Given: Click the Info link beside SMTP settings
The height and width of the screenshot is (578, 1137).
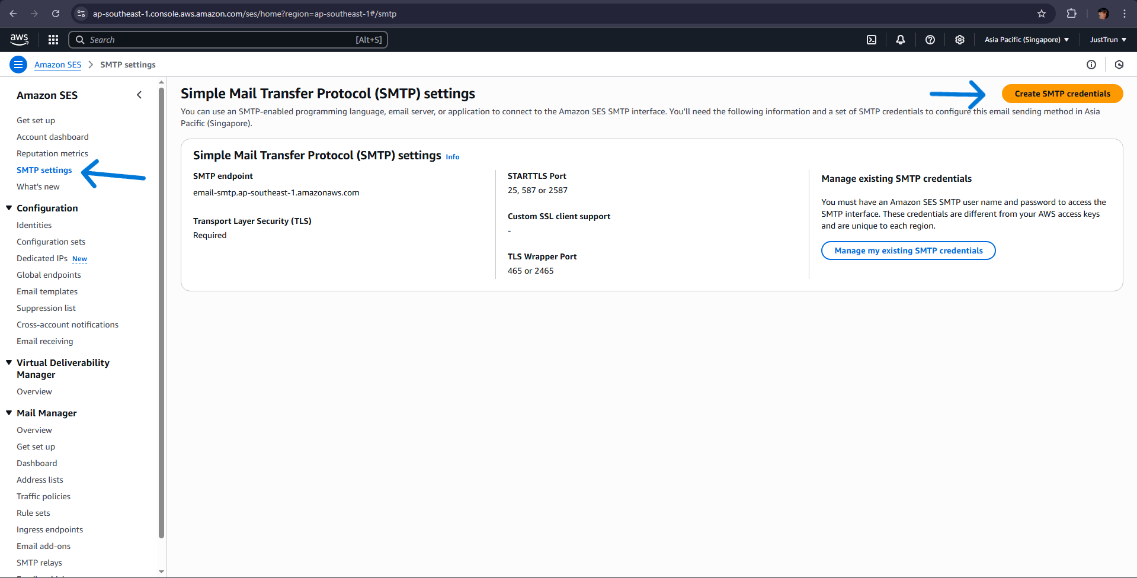Looking at the screenshot, I should pyautogui.click(x=453, y=157).
